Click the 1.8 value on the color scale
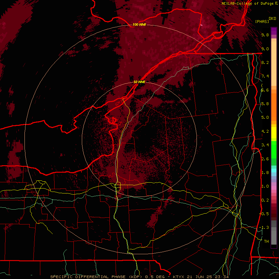The image size is (279, 279). 265,173
